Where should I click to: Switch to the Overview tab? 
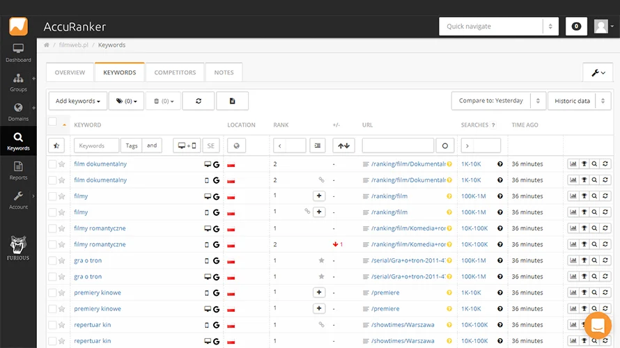(70, 72)
